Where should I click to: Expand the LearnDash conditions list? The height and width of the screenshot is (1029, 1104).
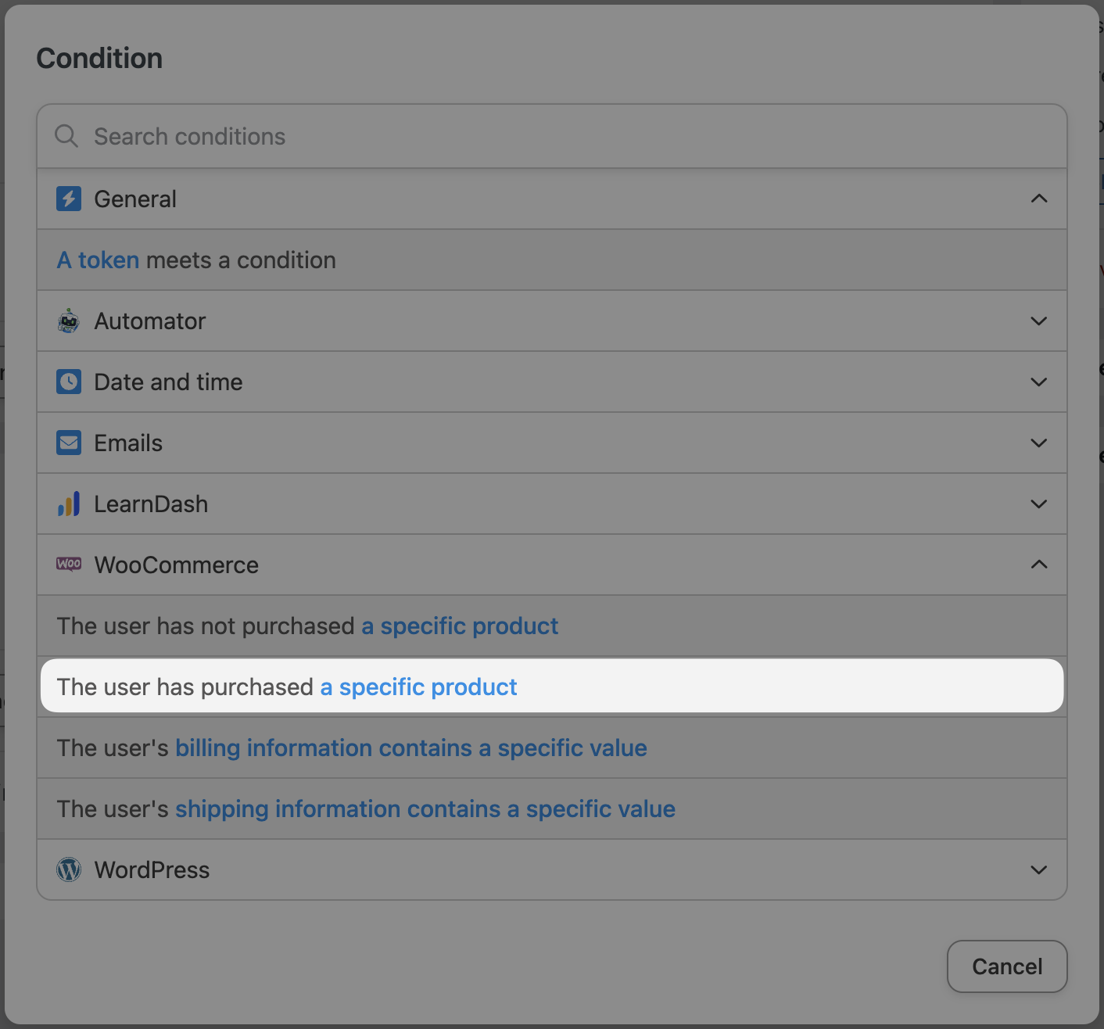point(1038,504)
